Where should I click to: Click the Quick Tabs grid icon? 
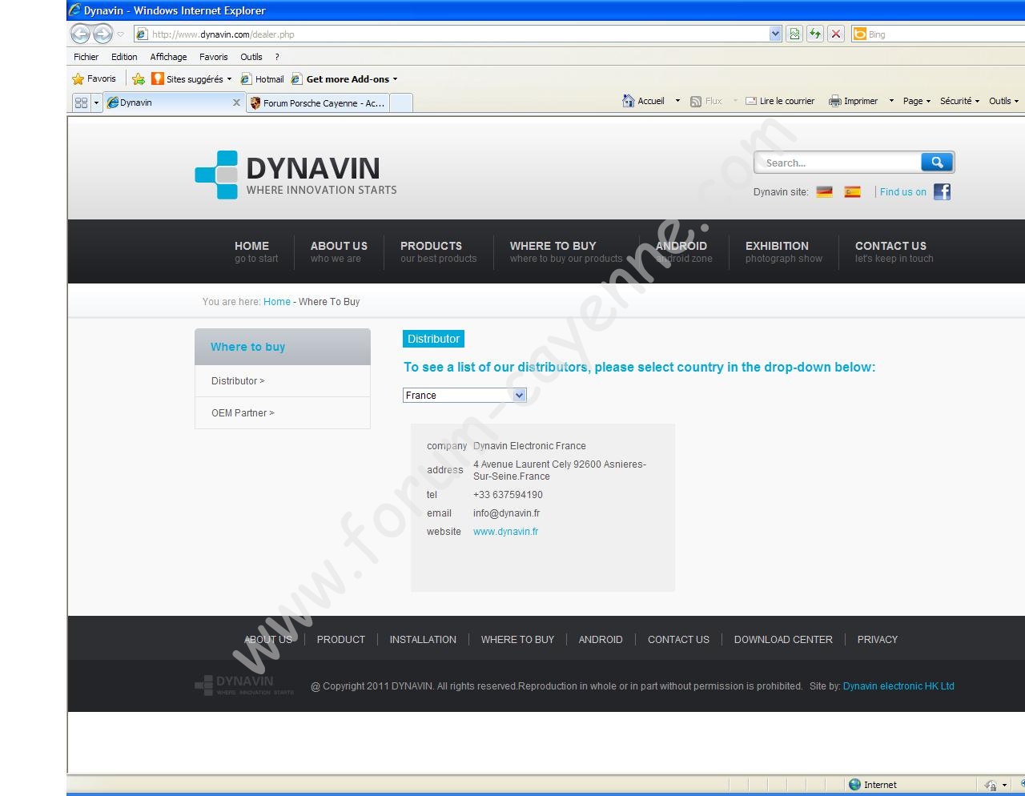(81, 103)
